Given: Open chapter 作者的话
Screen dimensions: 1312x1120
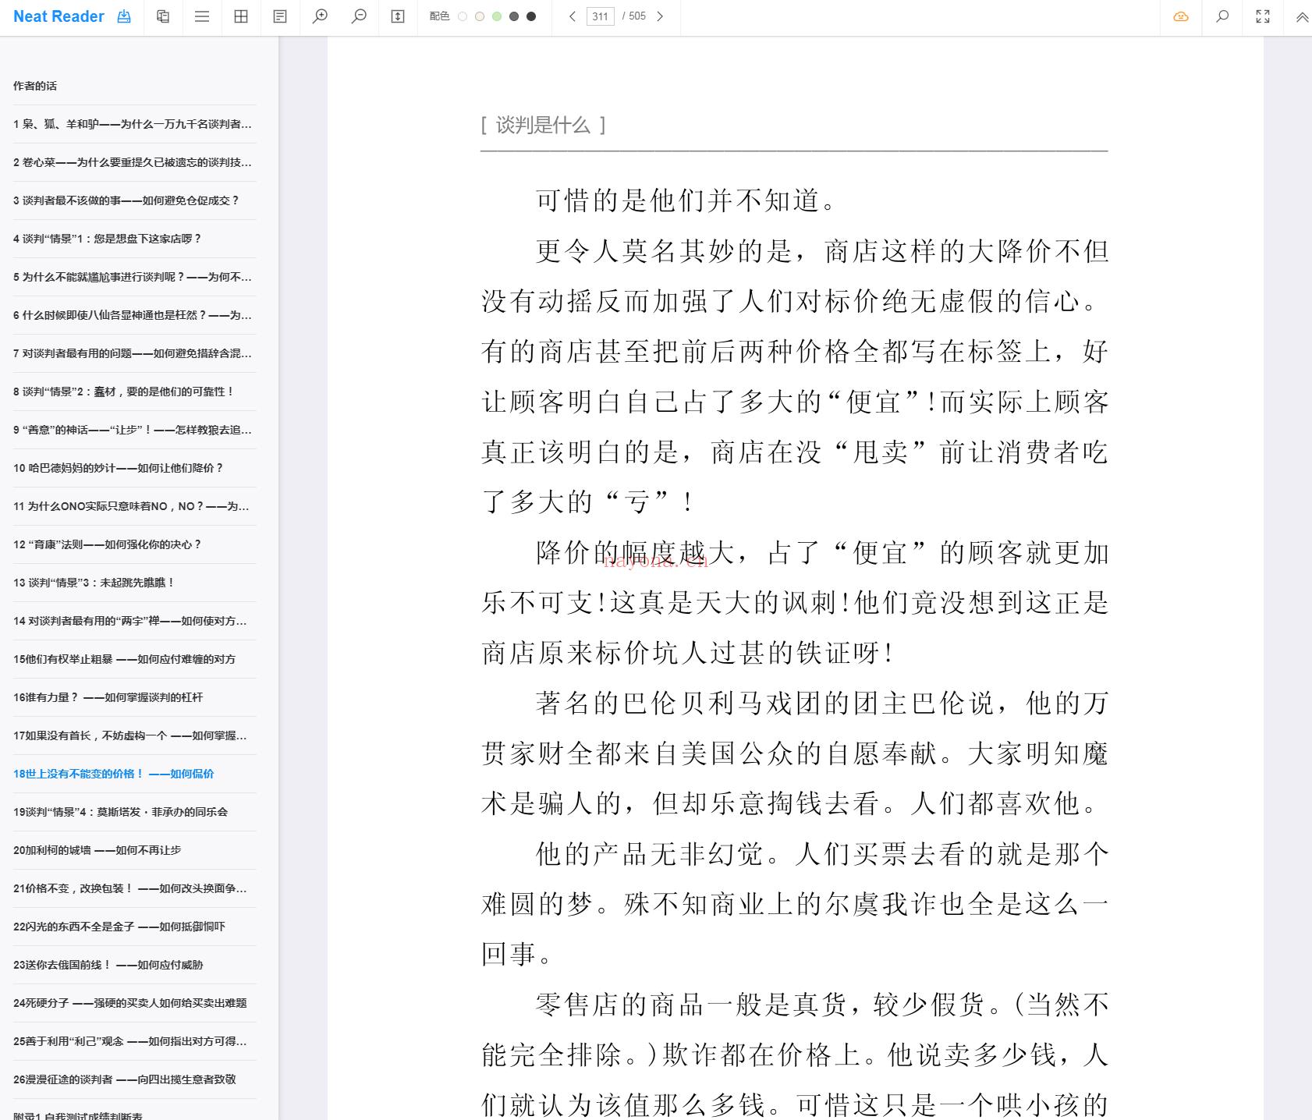Looking at the screenshot, I should [x=35, y=86].
